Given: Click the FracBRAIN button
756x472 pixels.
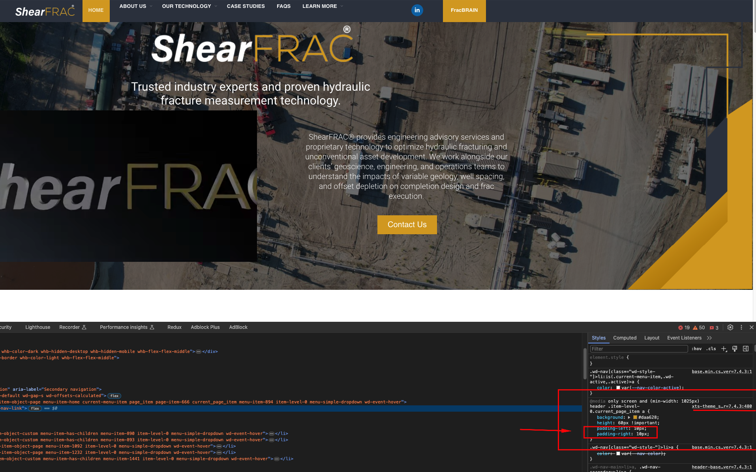Looking at the screenshot, I should click(464, 11).
